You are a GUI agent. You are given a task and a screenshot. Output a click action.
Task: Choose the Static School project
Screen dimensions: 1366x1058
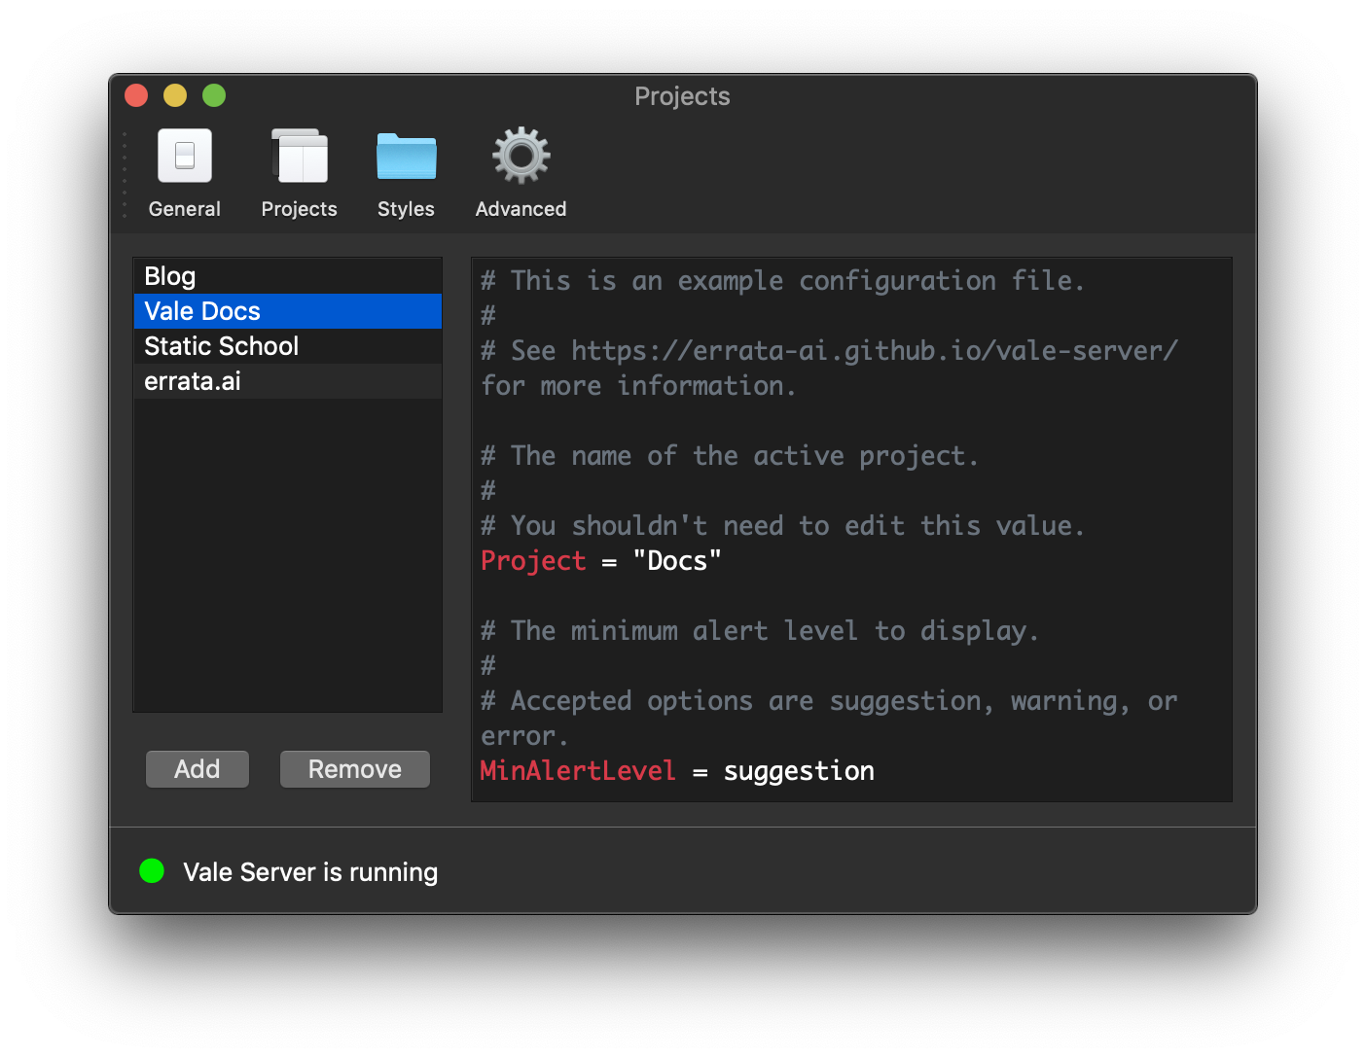287,346
